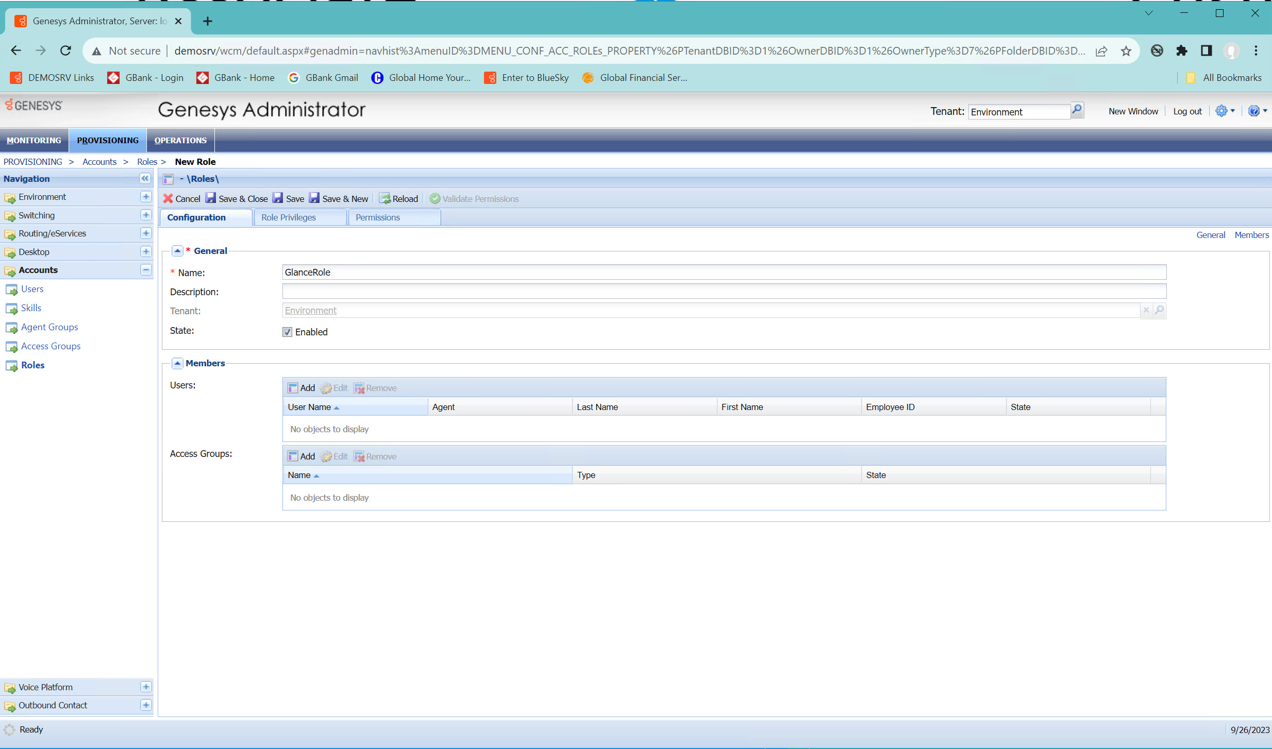
Task: Open the MONITORING main tab
Action: (34, 140)
